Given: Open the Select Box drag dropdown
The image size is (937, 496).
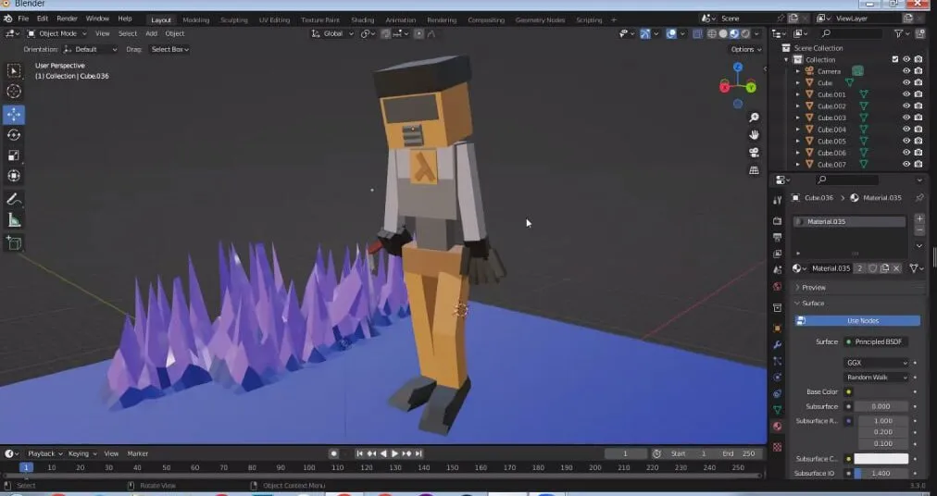Looking at the screenshot, I should coord(169,49).
